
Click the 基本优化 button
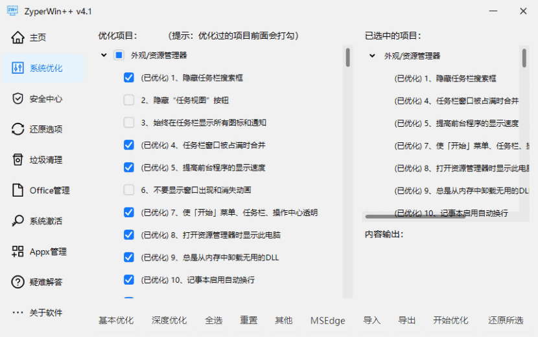(116, 321)
